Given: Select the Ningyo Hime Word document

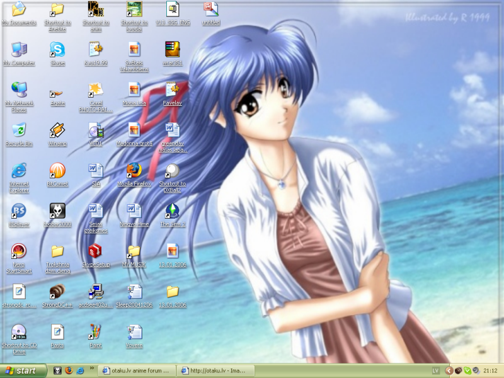Looking at the screenshot, I should pos(134,215).
